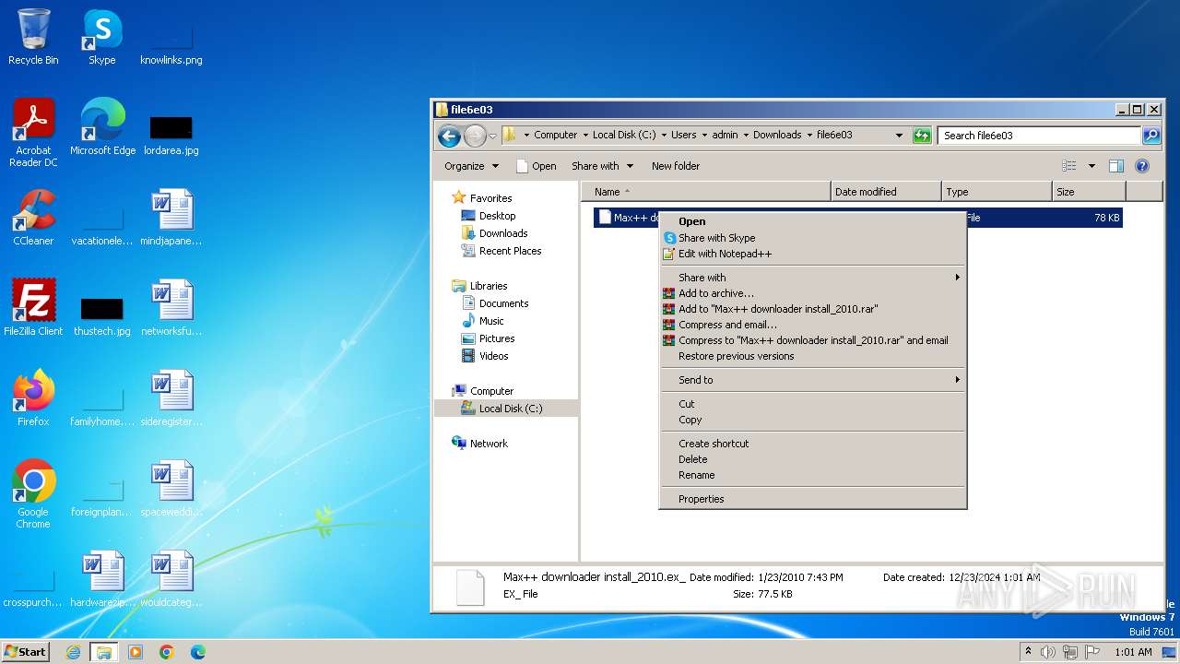Launch CCleaner desktop shortcut
The width and height of the screenshot is (1180, 664).
[33, 217]
